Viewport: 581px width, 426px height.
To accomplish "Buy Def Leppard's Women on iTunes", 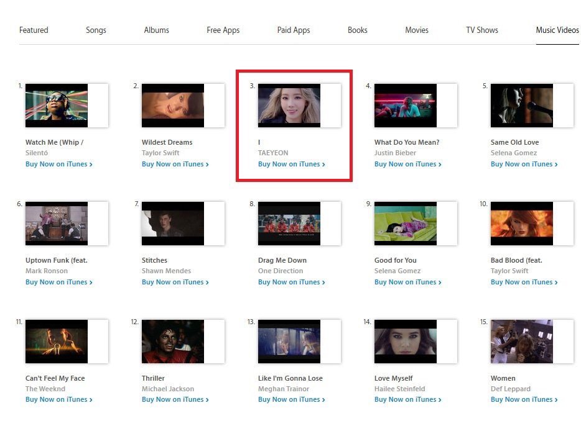I will click(x=524, y=399).
